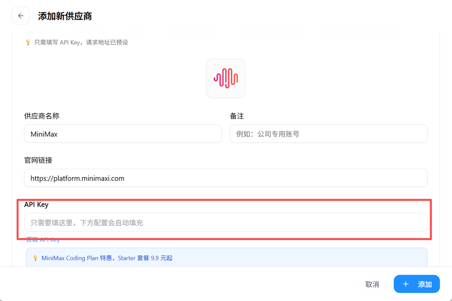This screenshot has height=301, width=452.
Task: Click the 官网链接 label
Action: point(38,160)
